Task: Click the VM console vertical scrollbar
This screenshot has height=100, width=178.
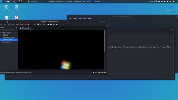Action: (105, 41)
